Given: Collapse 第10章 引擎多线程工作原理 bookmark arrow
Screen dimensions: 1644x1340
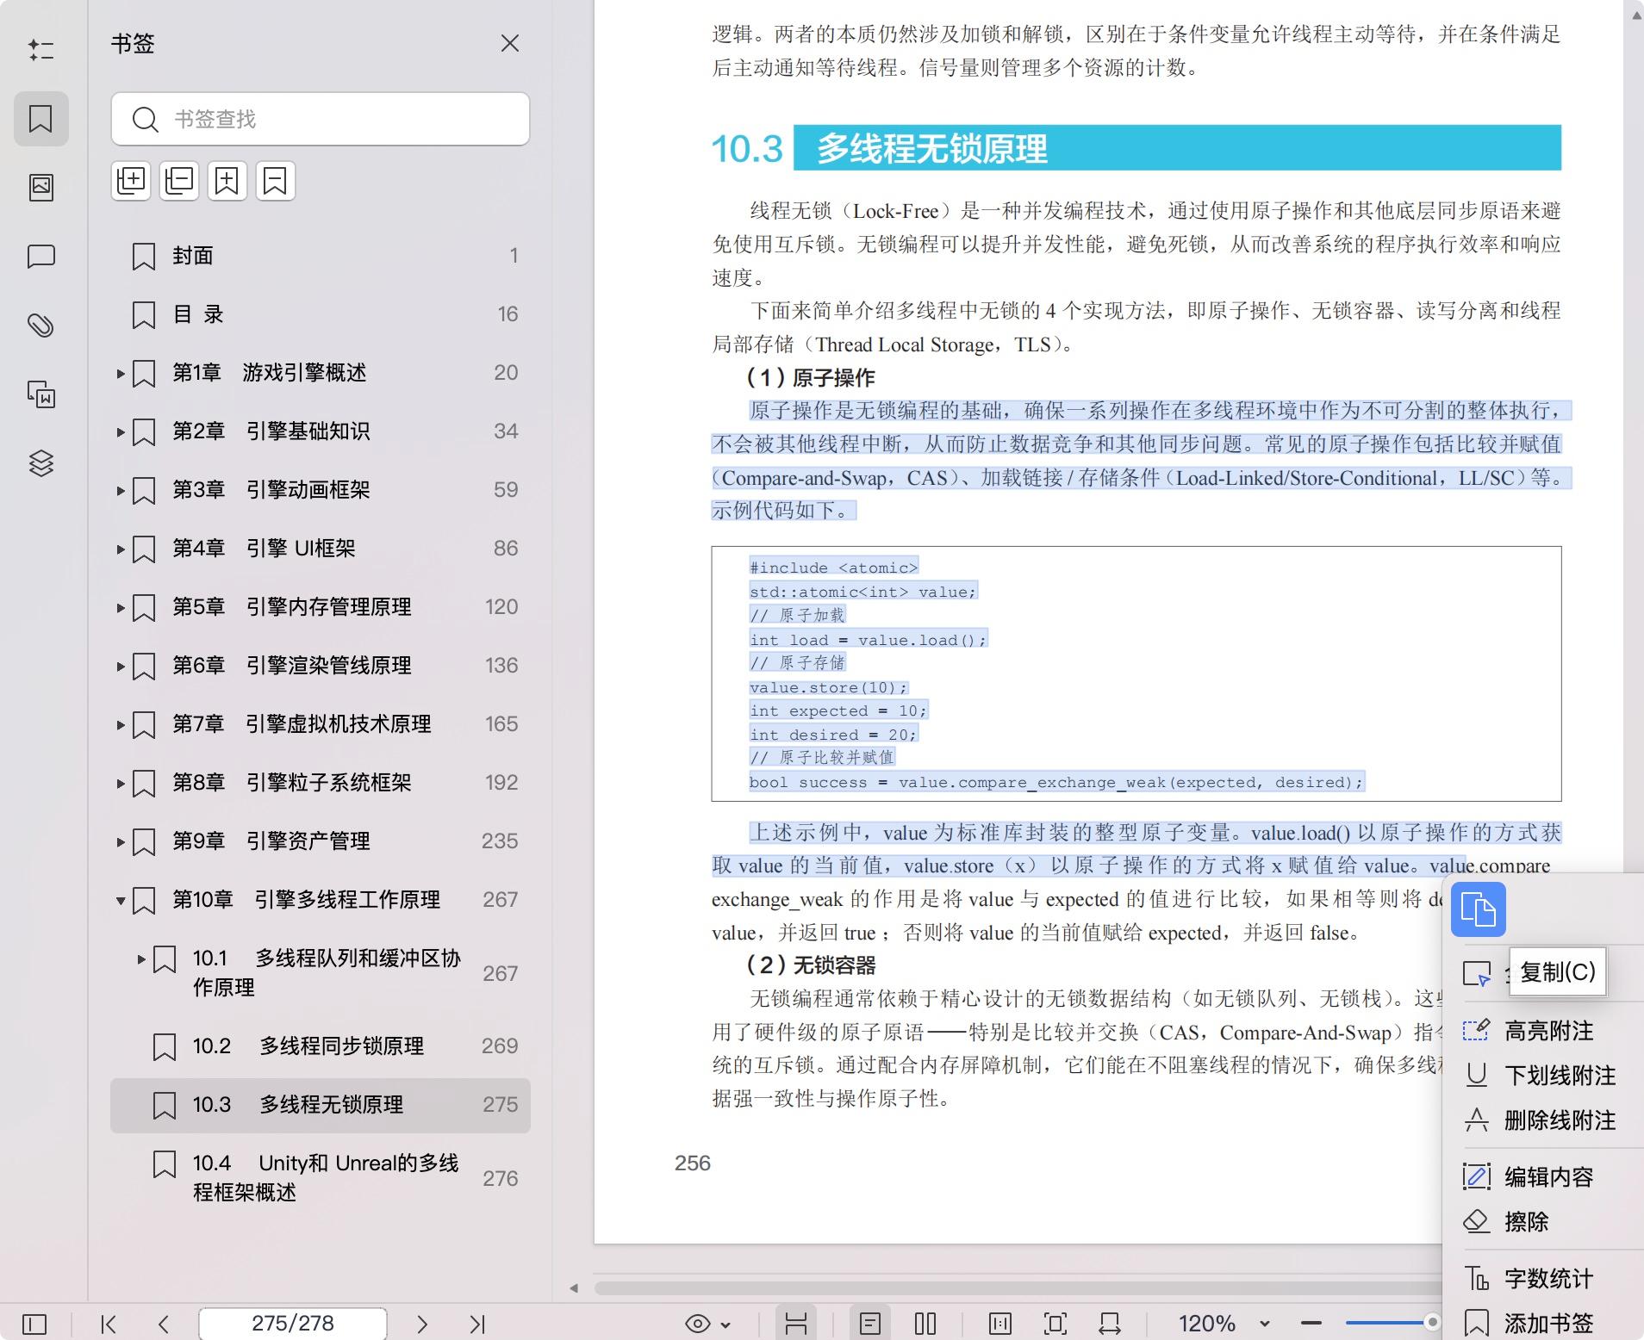Looking at the screenshot, I should click(121, 901).
